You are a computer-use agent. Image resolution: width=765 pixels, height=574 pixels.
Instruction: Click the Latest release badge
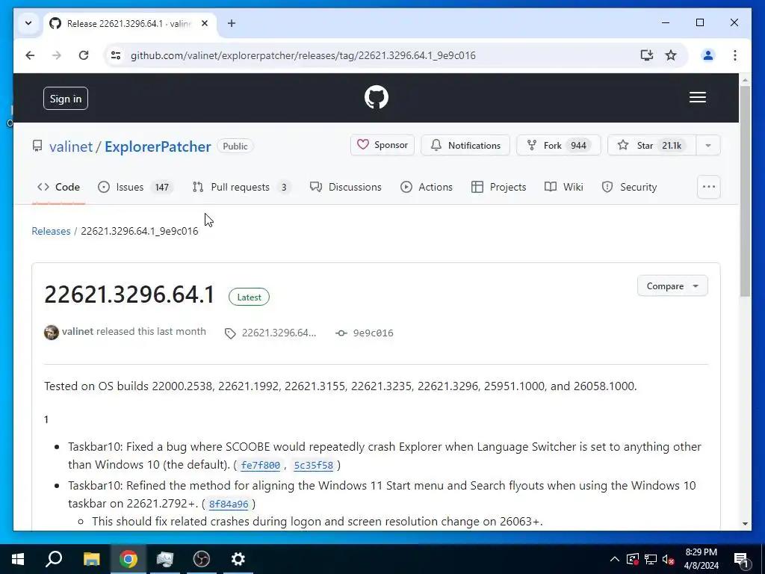[249, 297]
